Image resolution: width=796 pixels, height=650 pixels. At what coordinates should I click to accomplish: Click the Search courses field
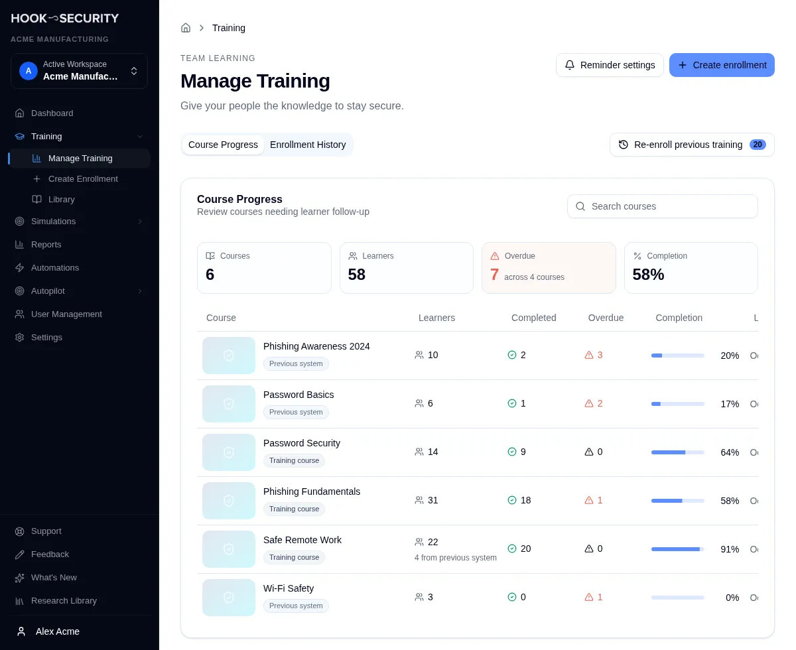[663, 206]
